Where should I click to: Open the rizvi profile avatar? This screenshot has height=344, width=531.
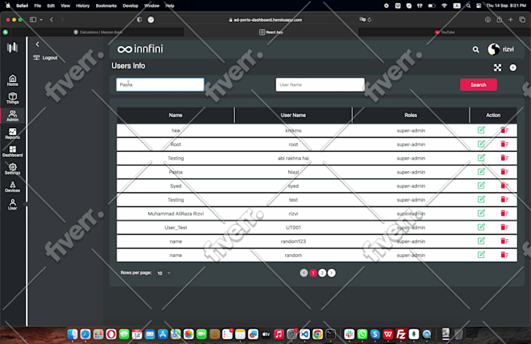pos(494,49)
